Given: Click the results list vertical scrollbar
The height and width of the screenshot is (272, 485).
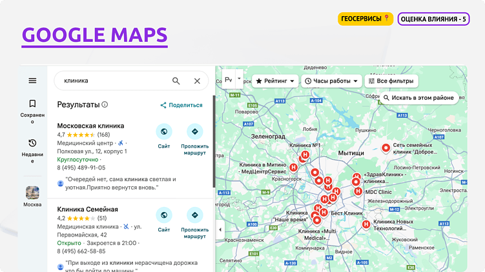Looking at the screenshot, I should pyautogui.click(x=214, y=141).
